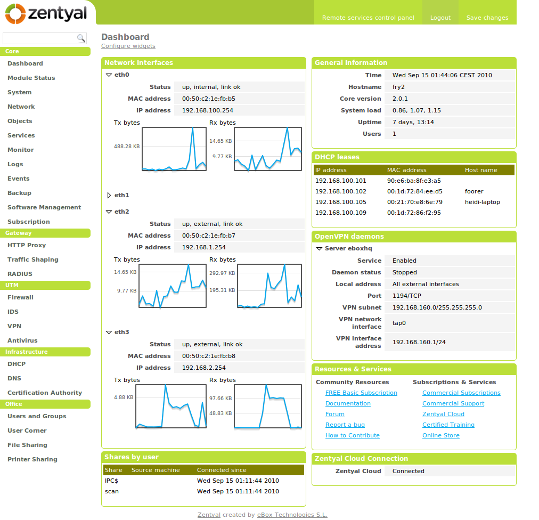Collapse the Server eboxhq section
Viewport: 539px width, 520px height.
coord(319,249)
